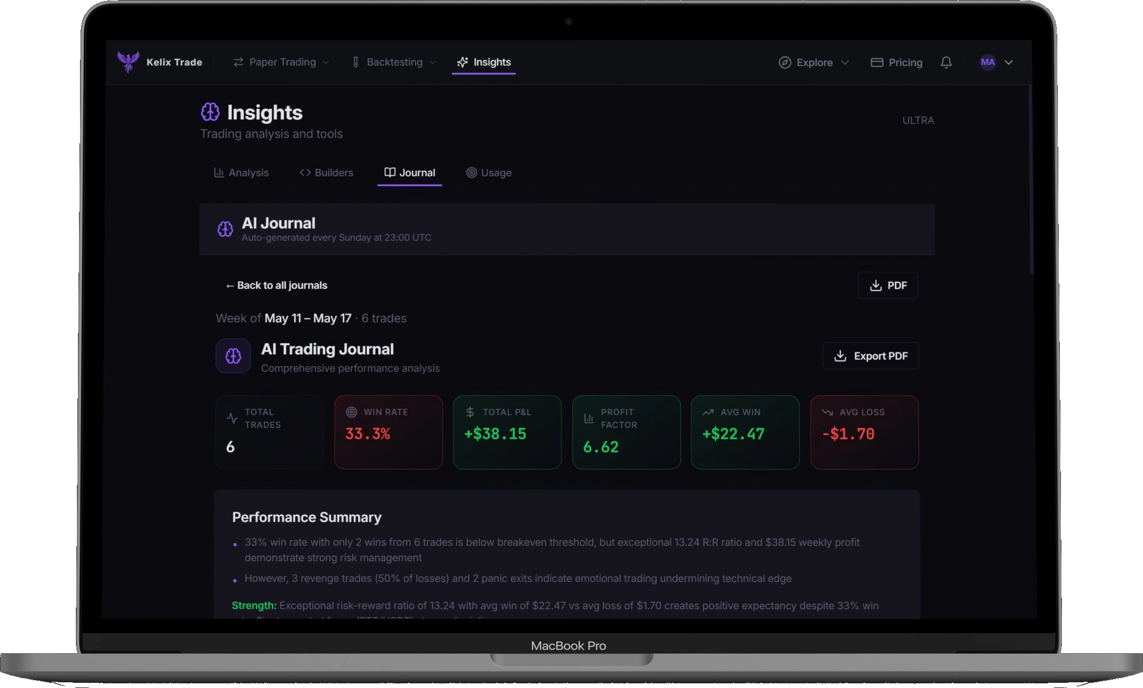Click the bullet about 33% win rate
The image size is (1143, 688).
552,550
